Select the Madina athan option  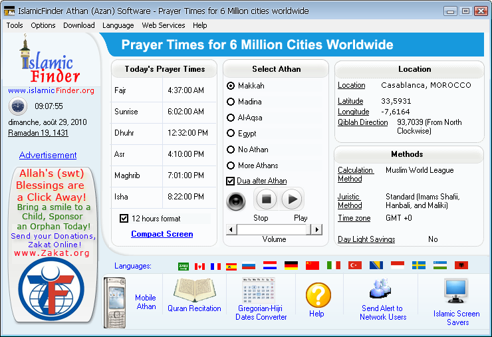231,102
